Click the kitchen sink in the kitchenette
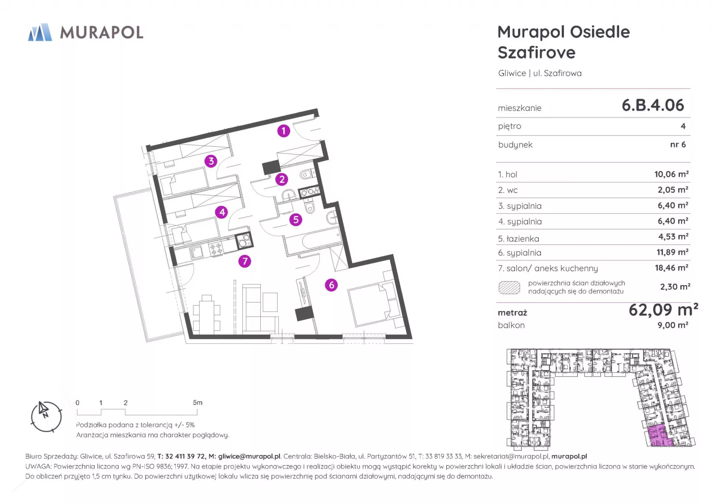This screenshot has width=713, height=504. coord(196,253)
